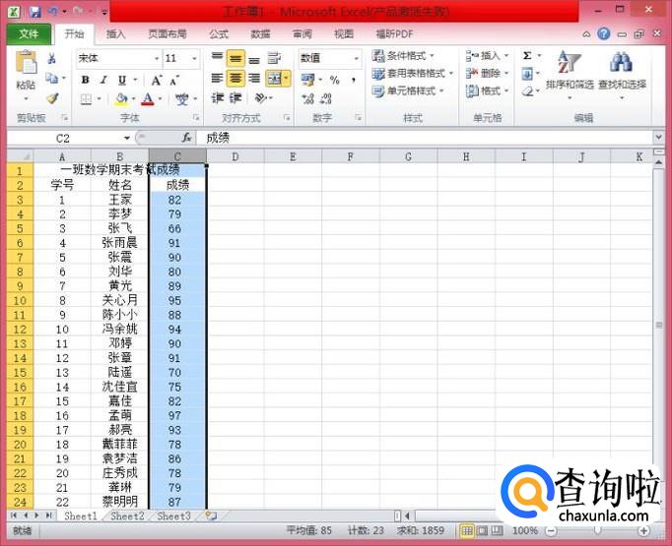Toggle Underline formatting

pos(122,80)
